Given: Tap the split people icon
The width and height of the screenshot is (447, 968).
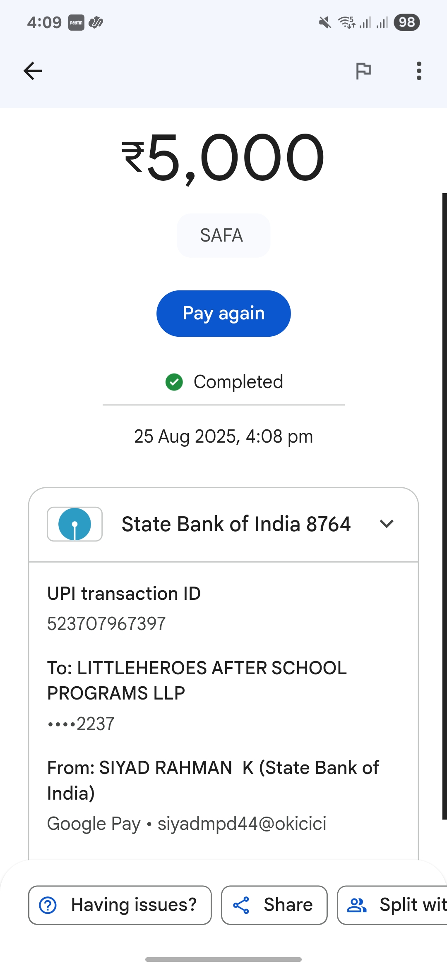Looking at the screenshot, I should point(357,905).
